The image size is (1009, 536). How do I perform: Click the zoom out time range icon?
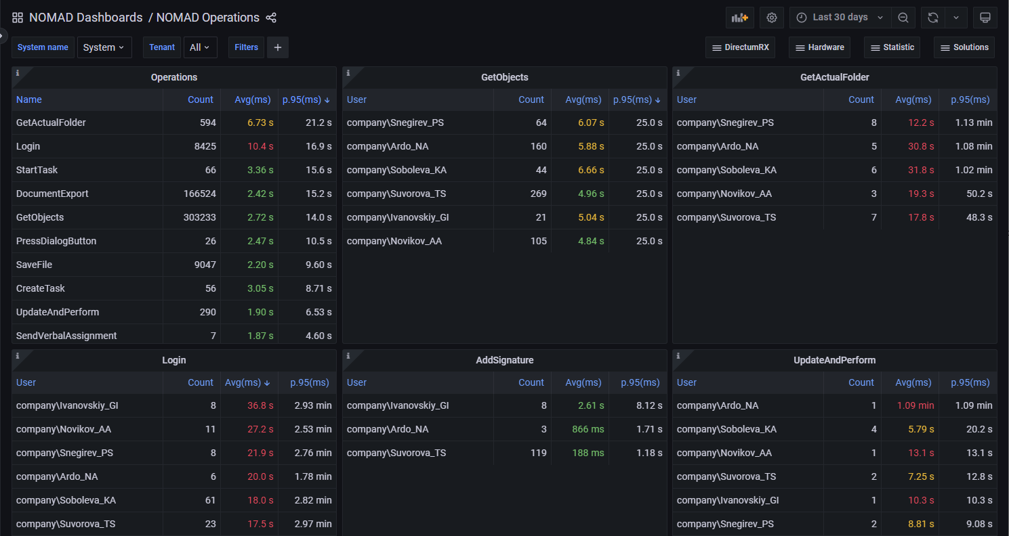pos(903,18)
